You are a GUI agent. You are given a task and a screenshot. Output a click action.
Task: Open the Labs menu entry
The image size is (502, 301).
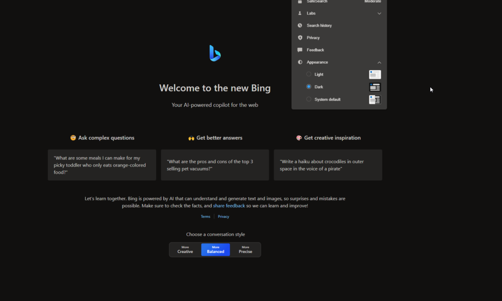[339, 13]
